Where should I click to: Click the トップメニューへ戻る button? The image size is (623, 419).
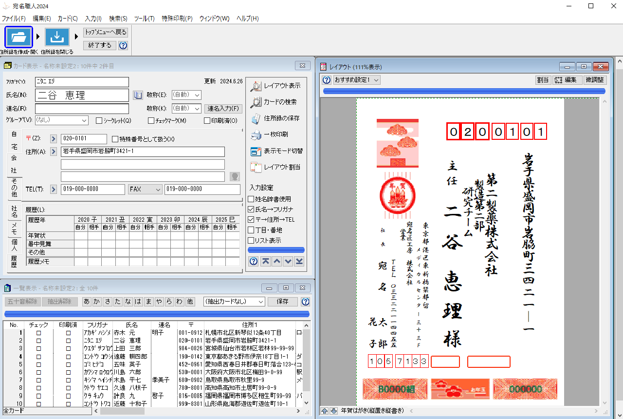106,33
